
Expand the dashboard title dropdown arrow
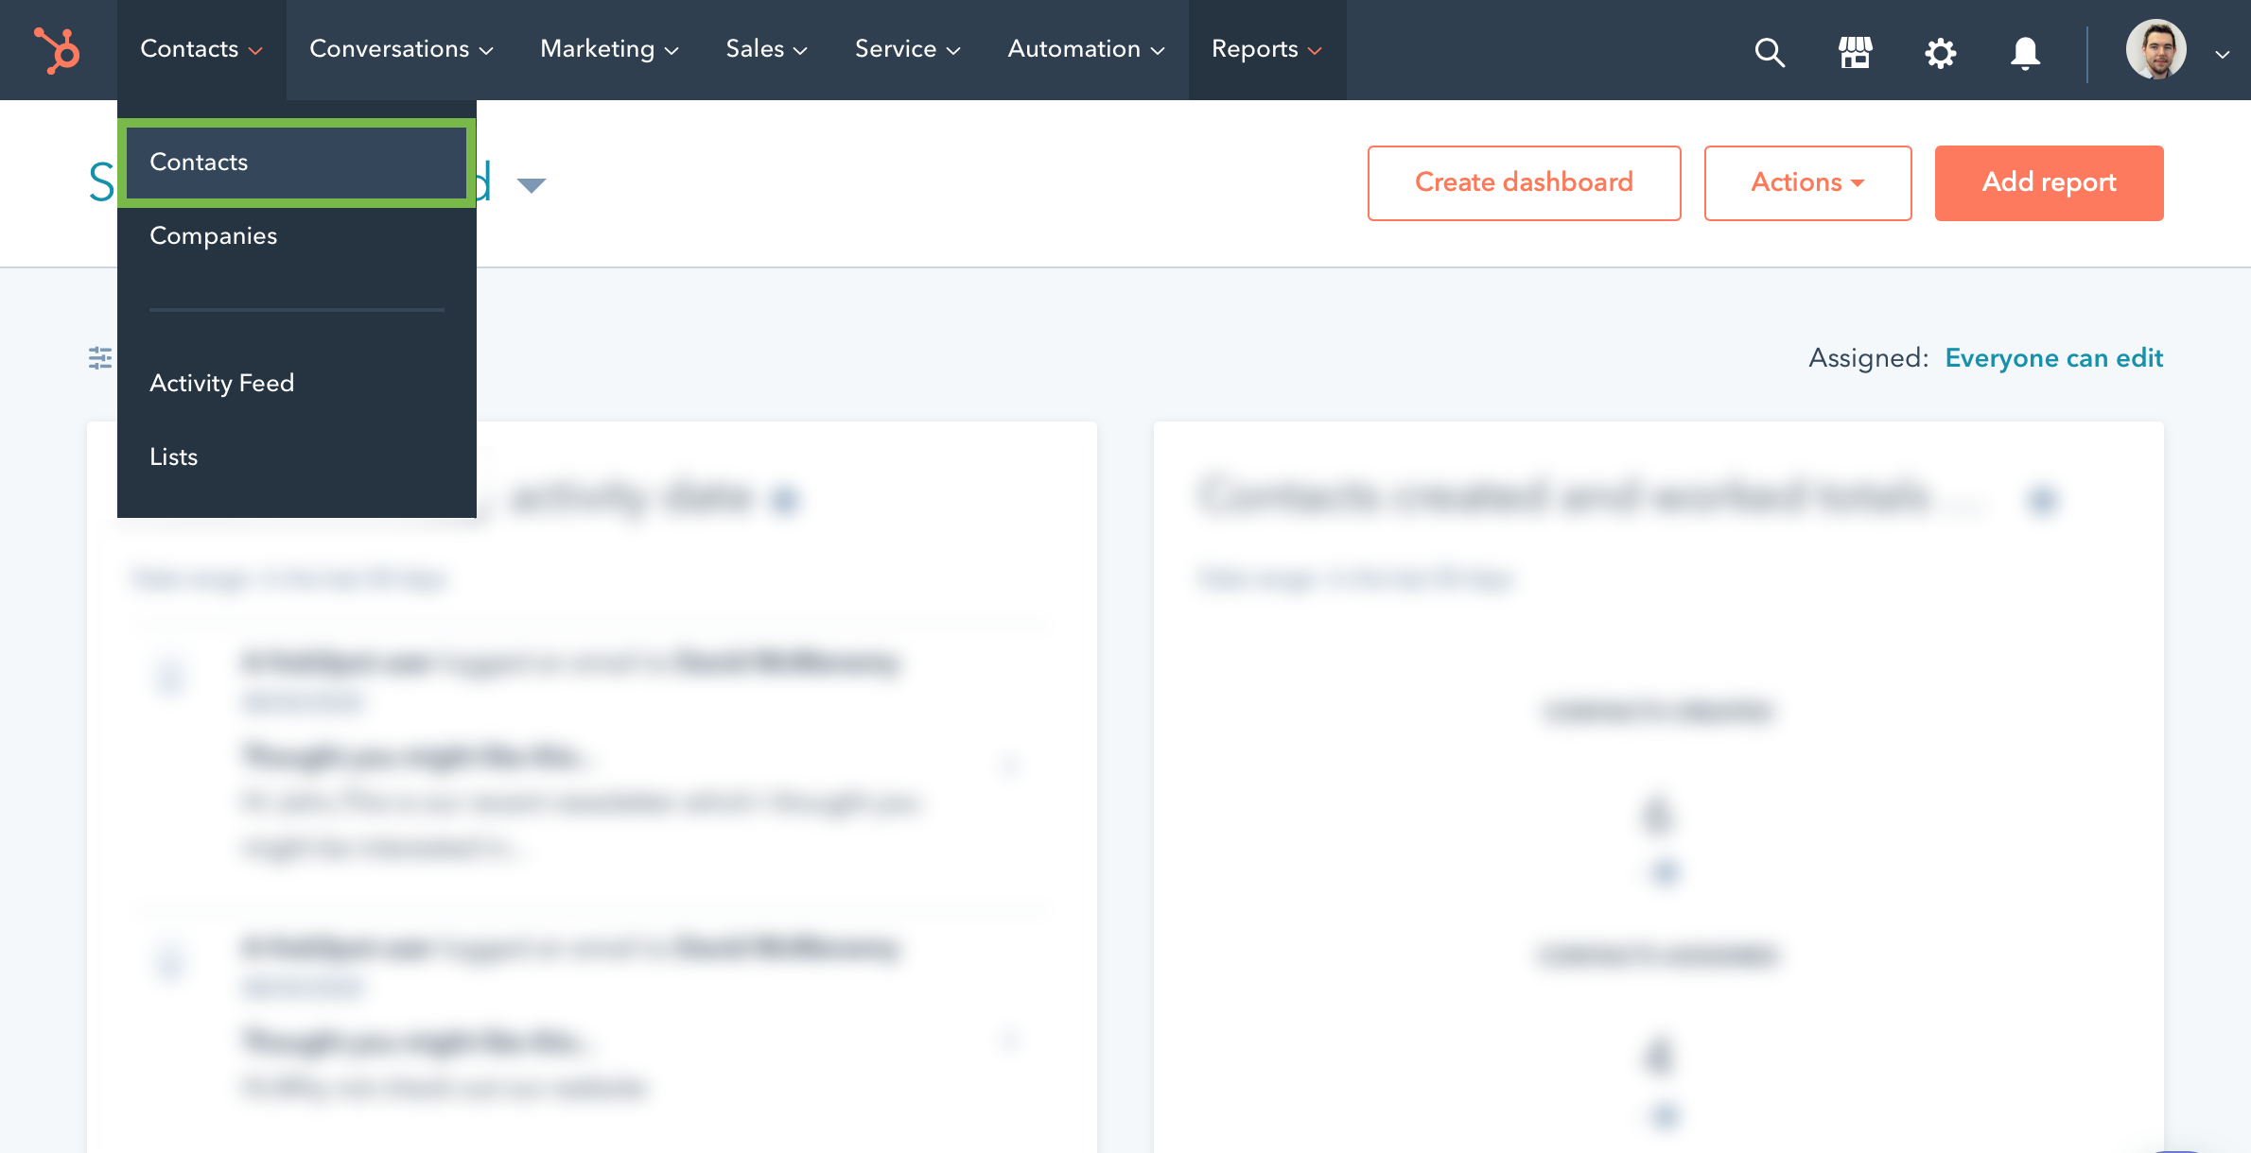pyautogui.click(x=532, y=184)
